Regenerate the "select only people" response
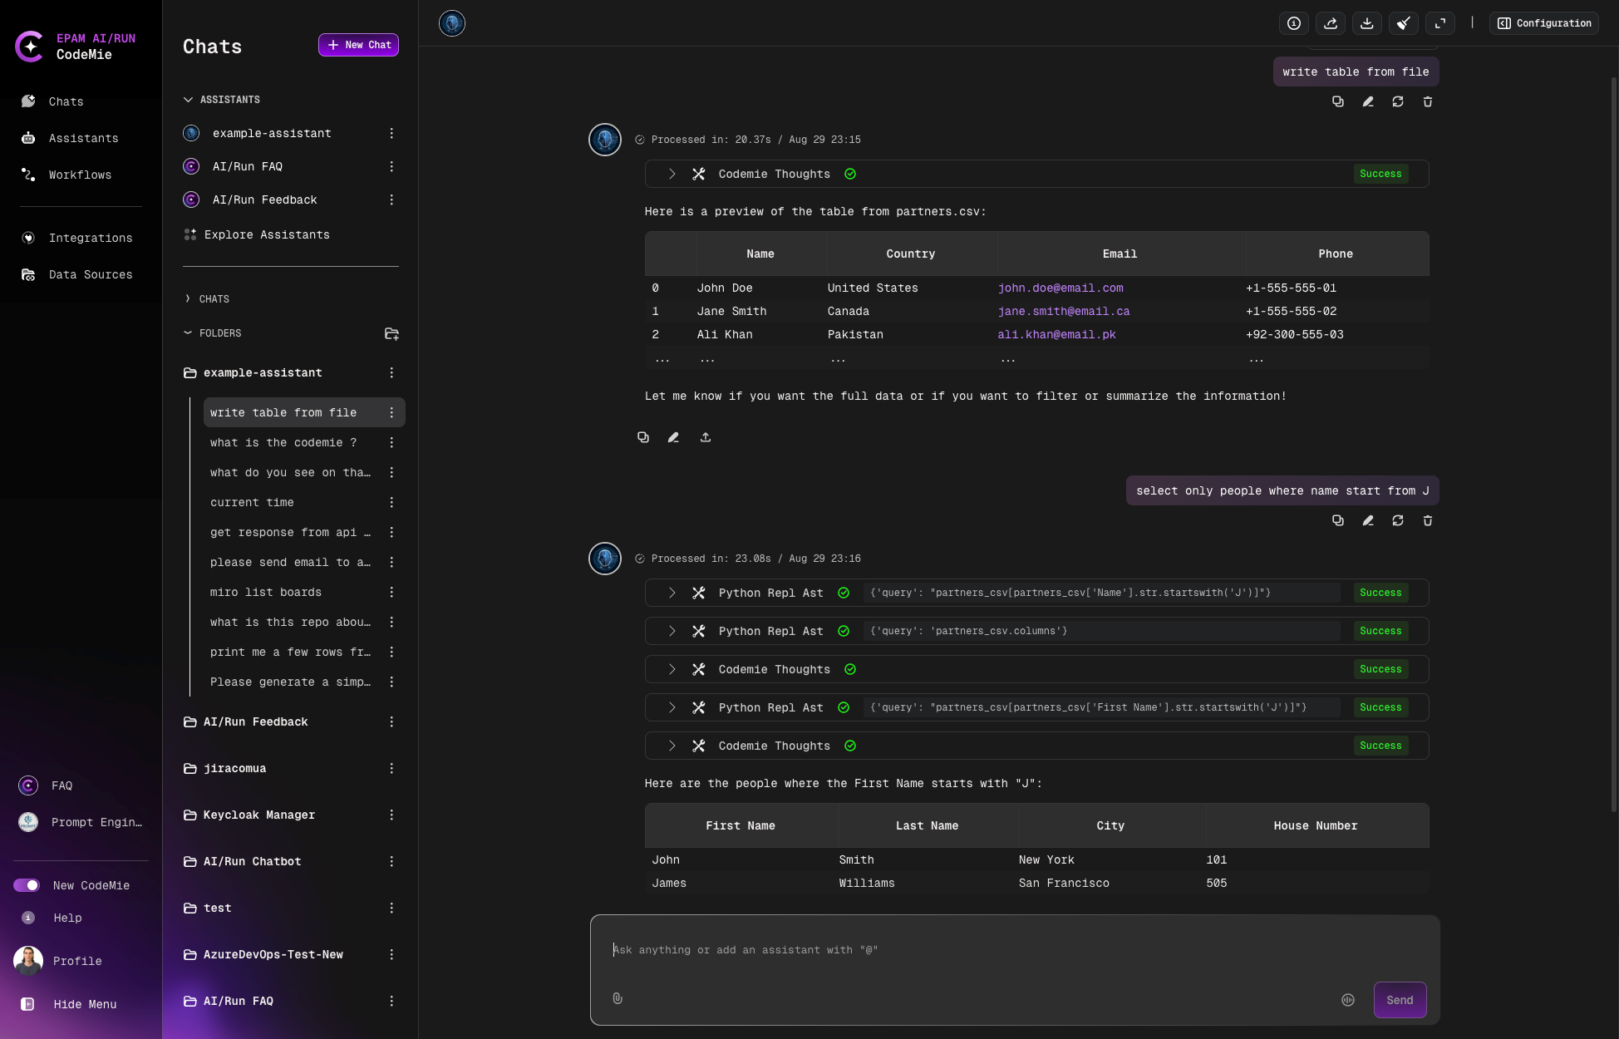Image resolution: width=1619 pixels, height=1039 pixels. [x=1398, y=520]
